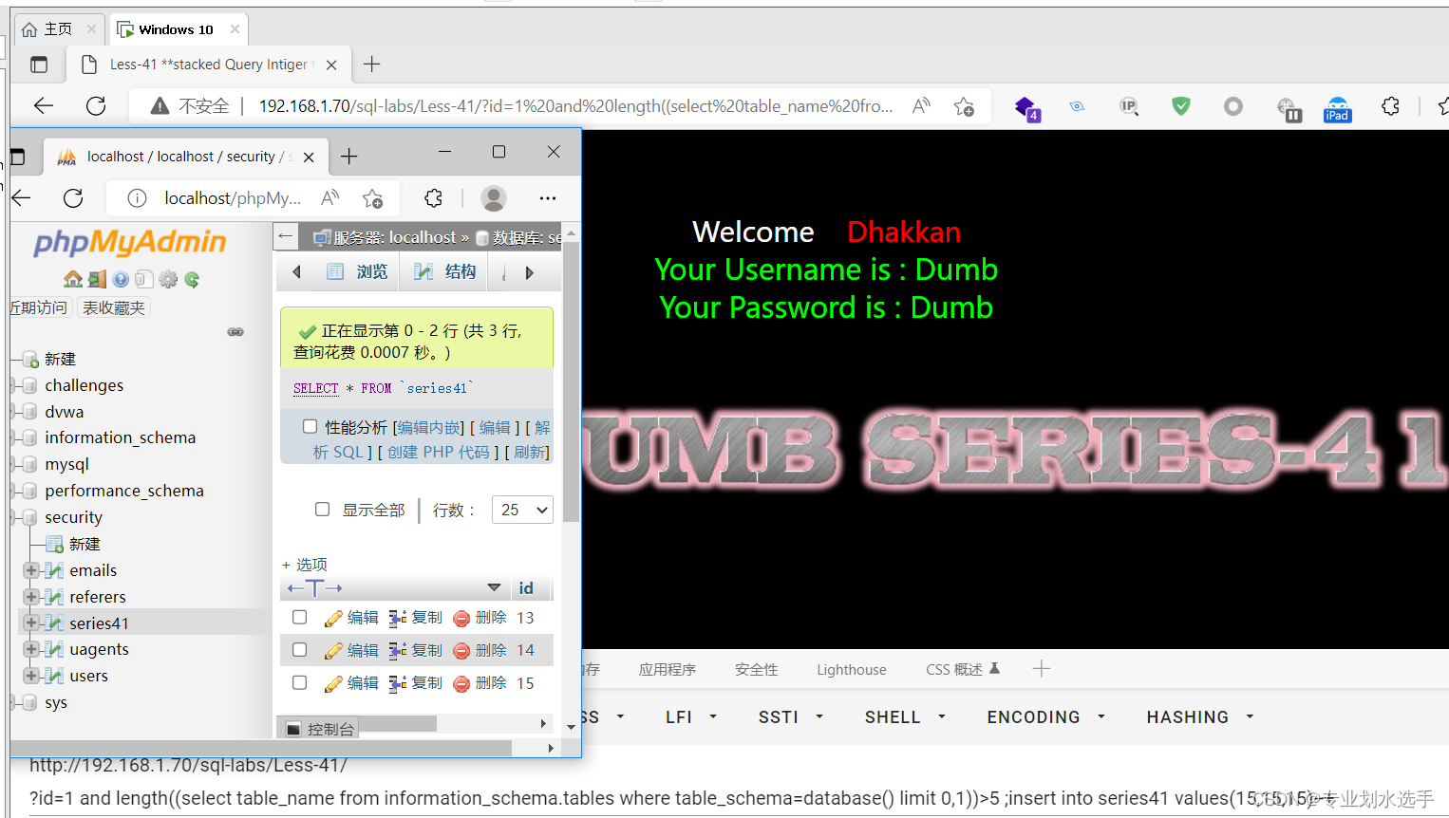Reload the navigation panel green icon
This screenshot has width=1449, height=818.
point(192,279)
